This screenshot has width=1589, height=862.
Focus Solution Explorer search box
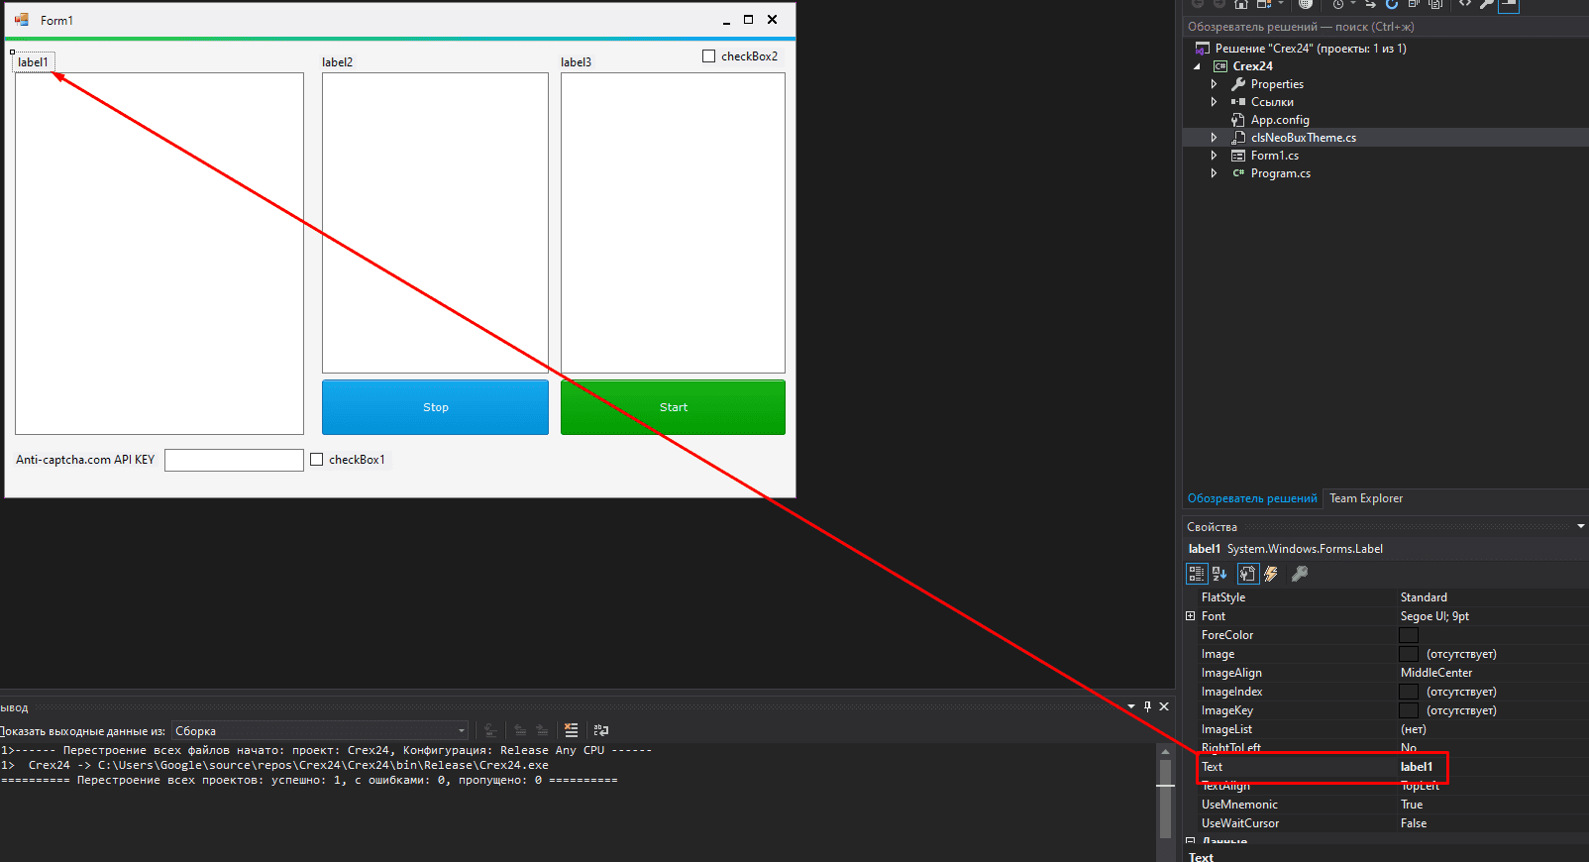point(1386,27)
